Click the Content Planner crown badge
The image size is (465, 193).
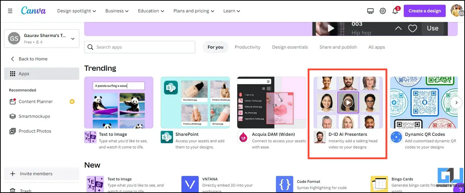pos(72,102)
